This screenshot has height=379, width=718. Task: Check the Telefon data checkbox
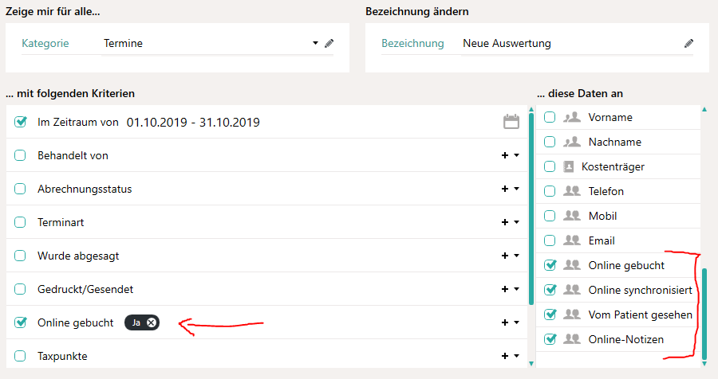pyautogui.click(x=550, y=191)
